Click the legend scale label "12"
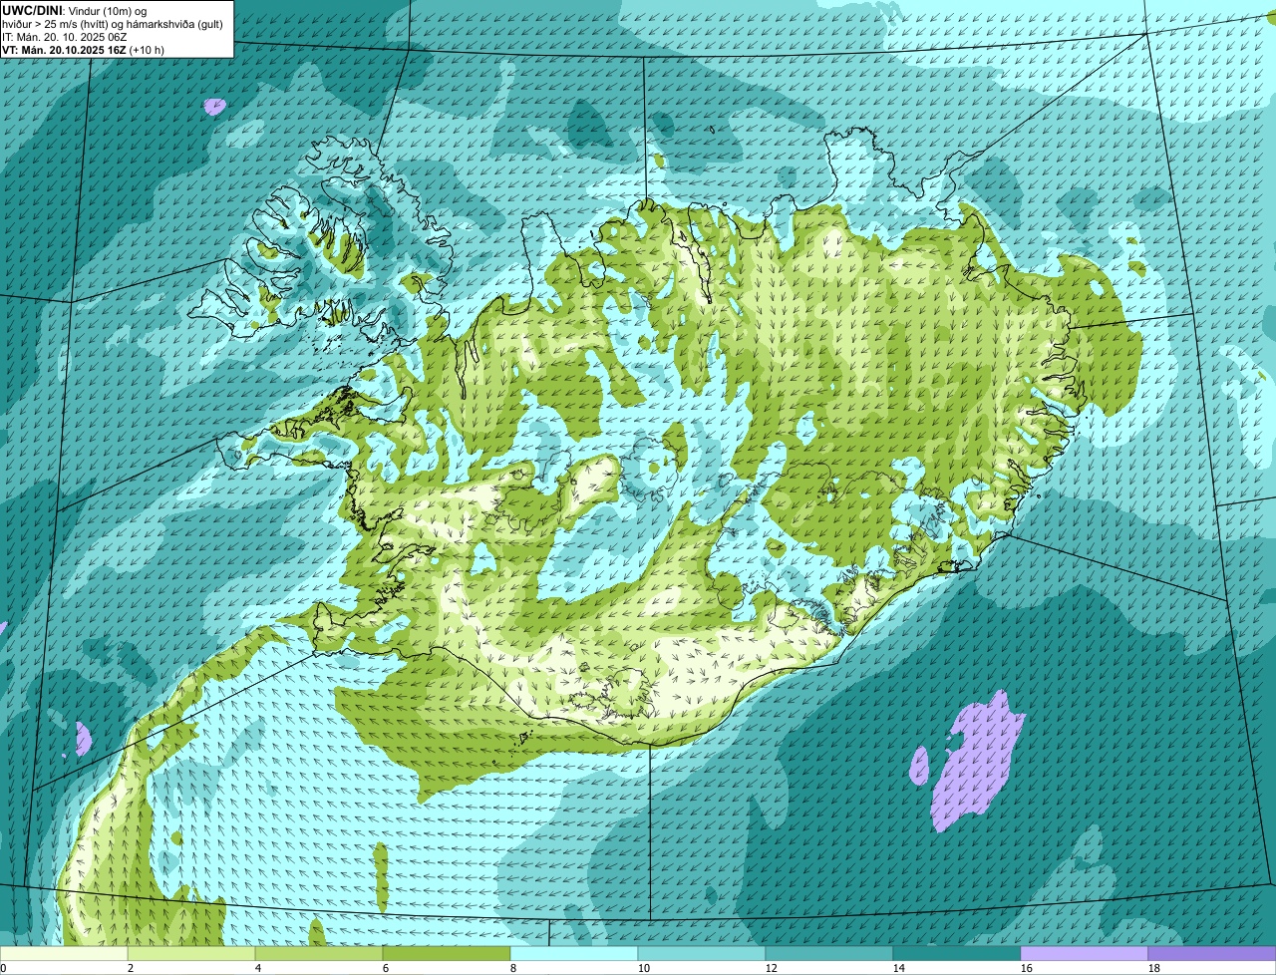Image resolution: width=1276 pixels, height=975 pixels. 772,968
